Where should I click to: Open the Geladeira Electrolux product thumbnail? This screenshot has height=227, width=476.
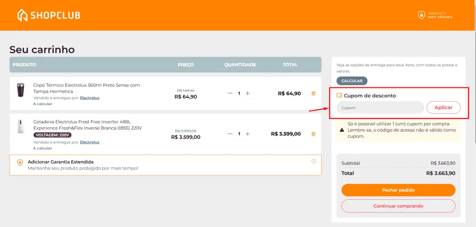point(20,126)
